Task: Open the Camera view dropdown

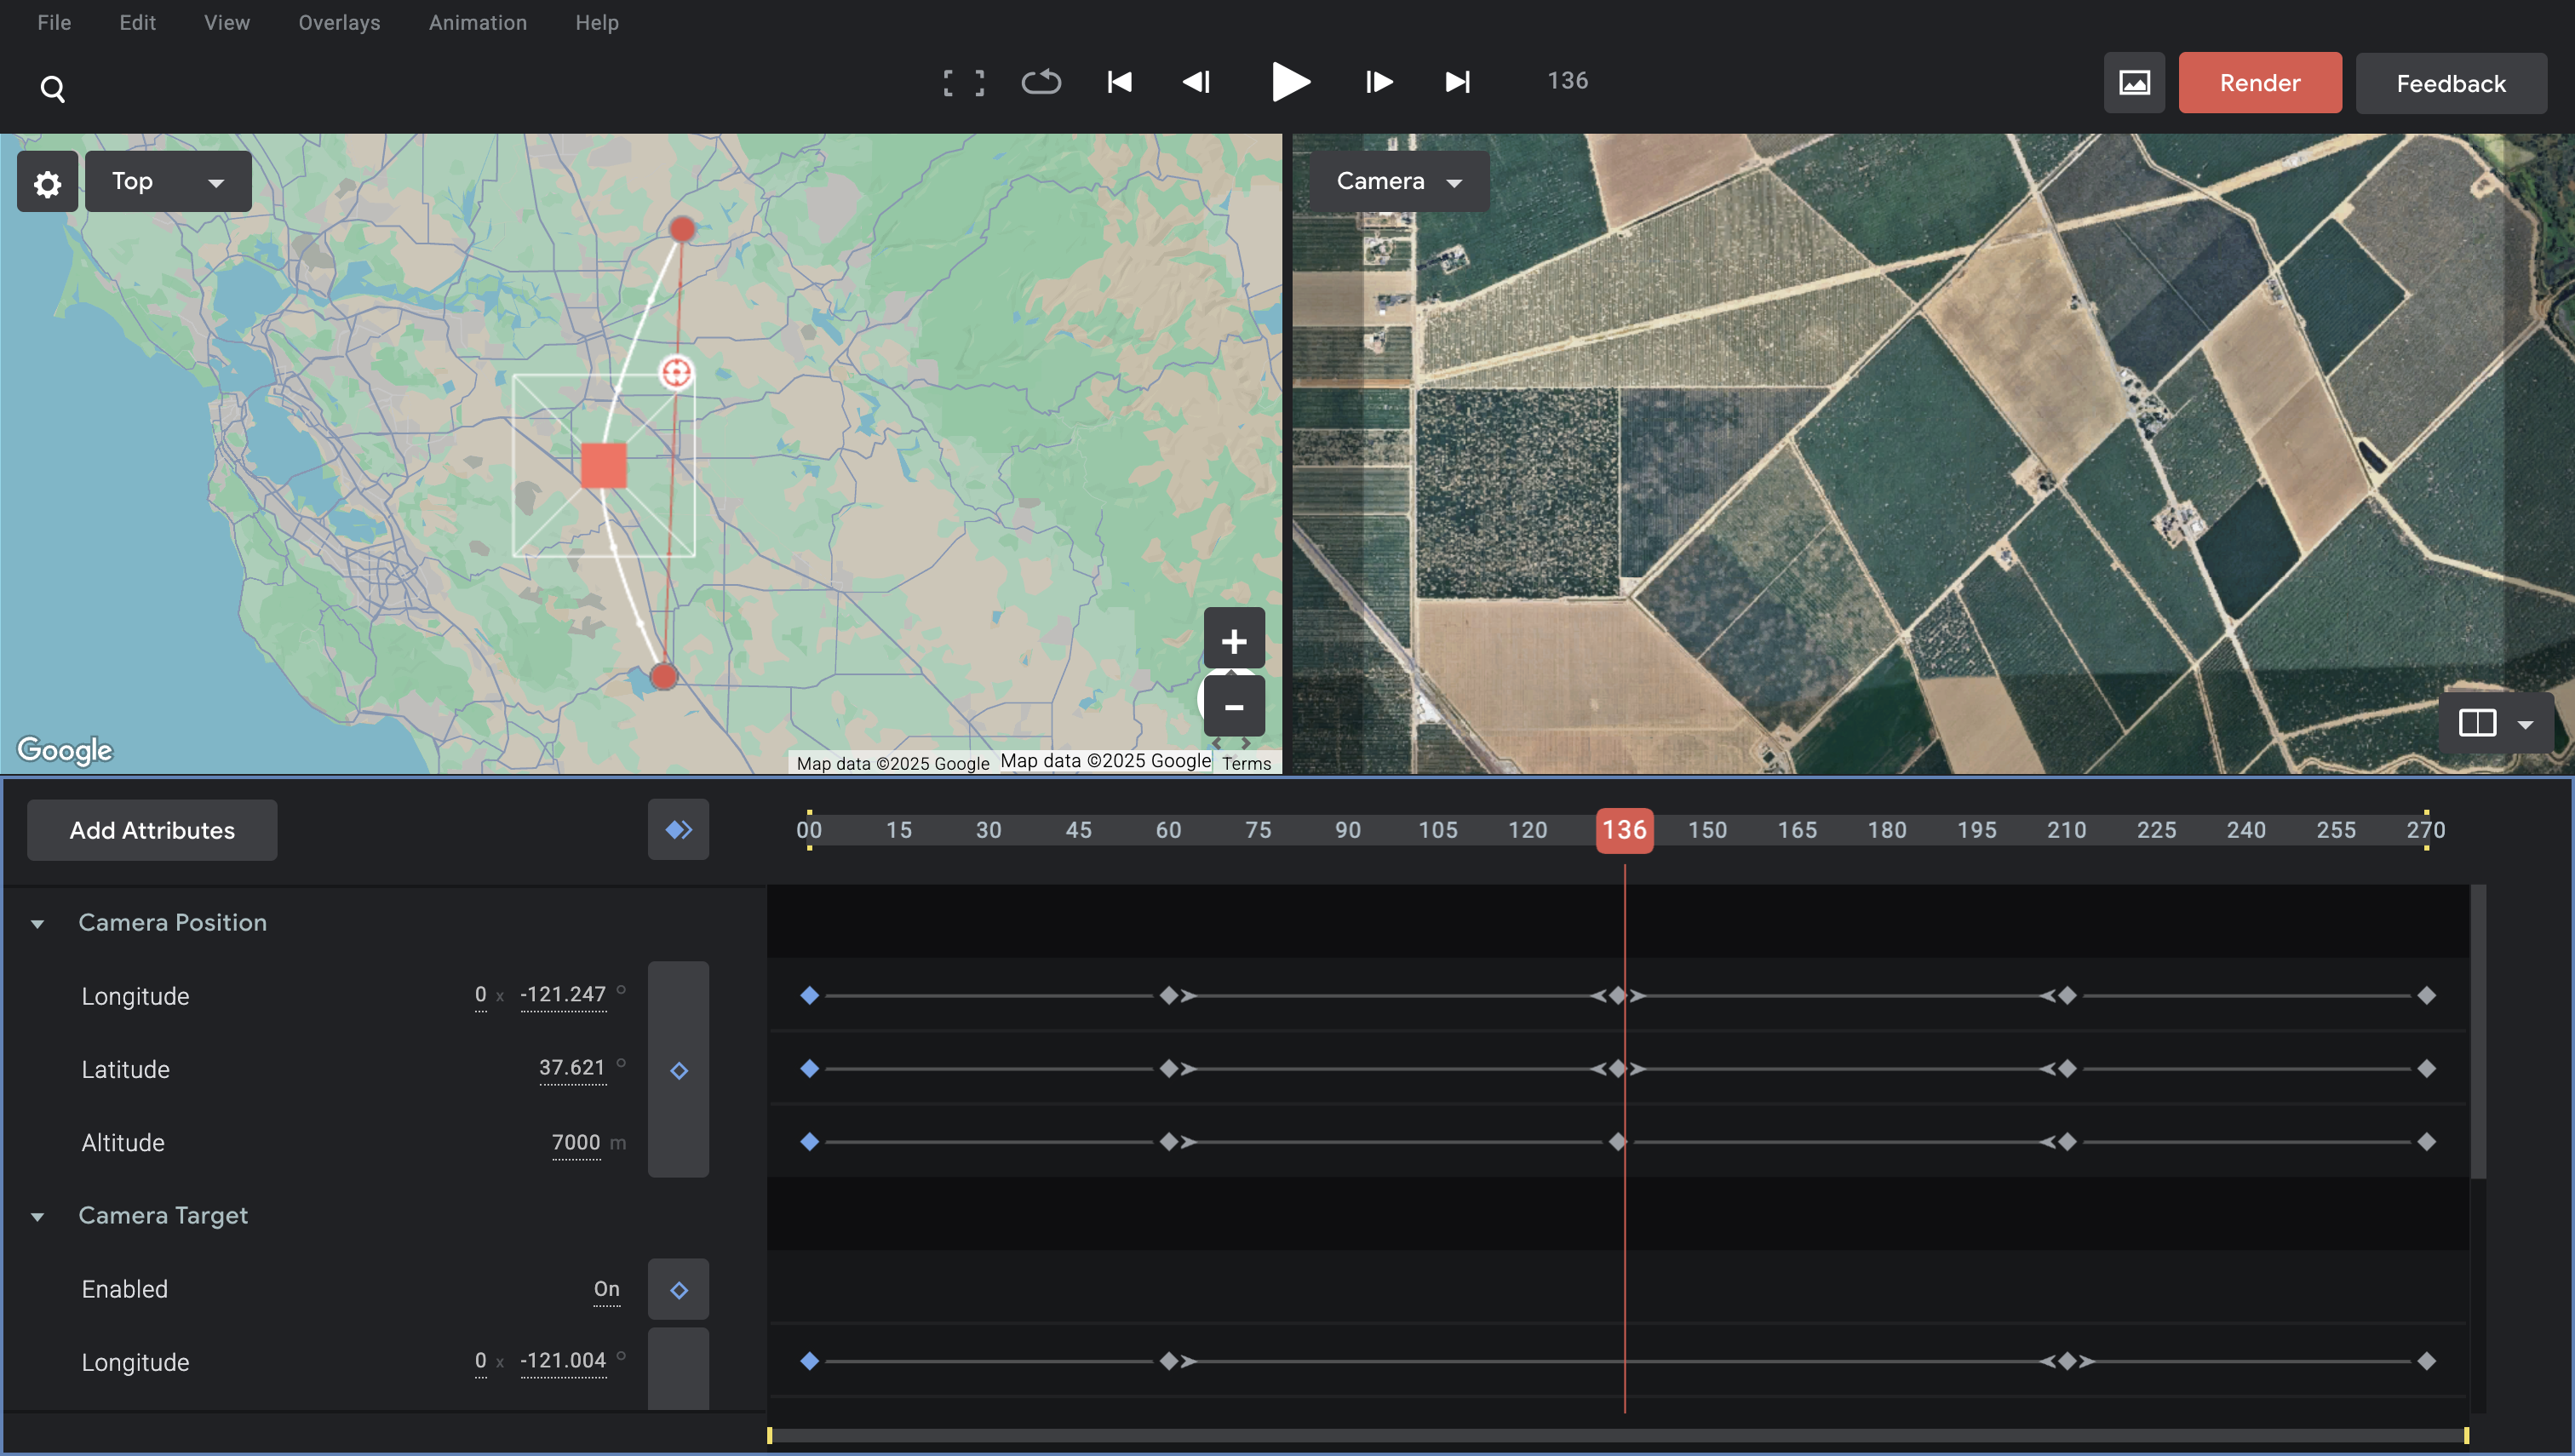Action: pyautogui.click(x=1398, y=182)
